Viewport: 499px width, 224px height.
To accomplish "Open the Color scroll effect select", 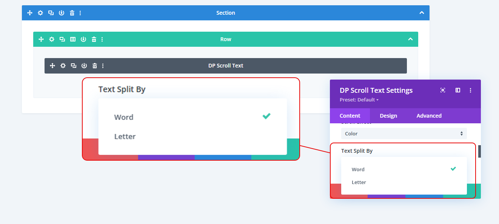I will [404, 133].
